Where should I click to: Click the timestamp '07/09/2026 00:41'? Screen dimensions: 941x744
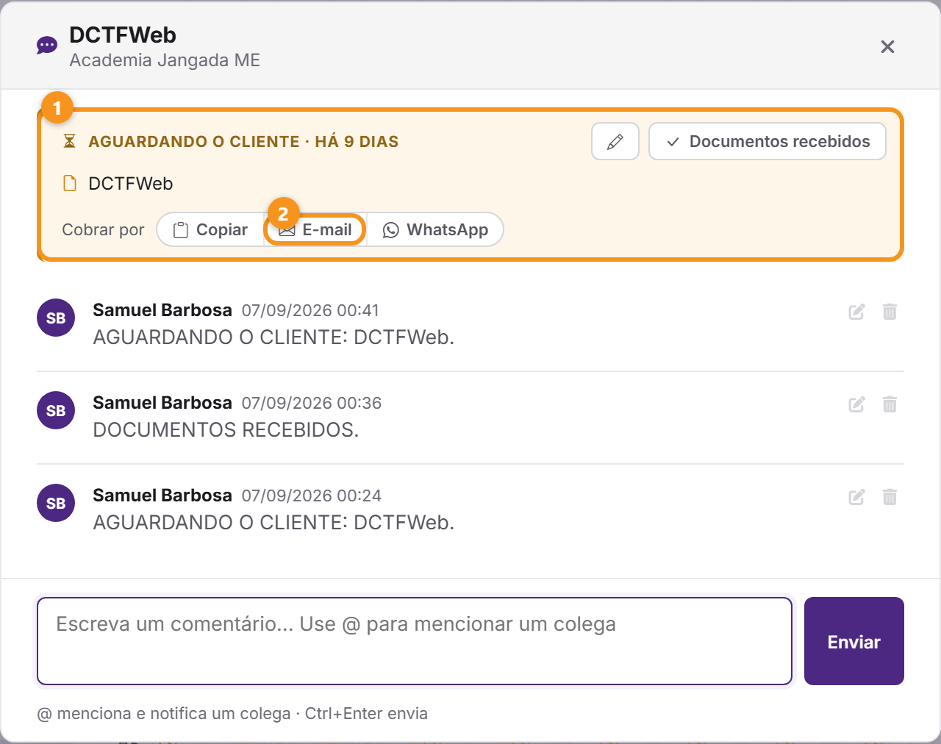(x=311, y=310)
